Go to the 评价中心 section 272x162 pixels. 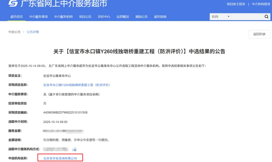[104, 17]
